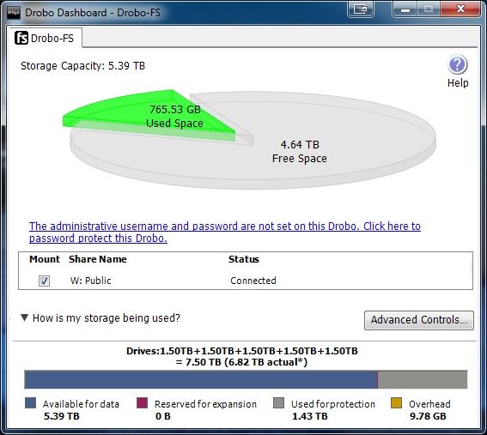487x435 pixels.
Task: Click the blue portion of the drive capacity bar
Action: [201, 379]
